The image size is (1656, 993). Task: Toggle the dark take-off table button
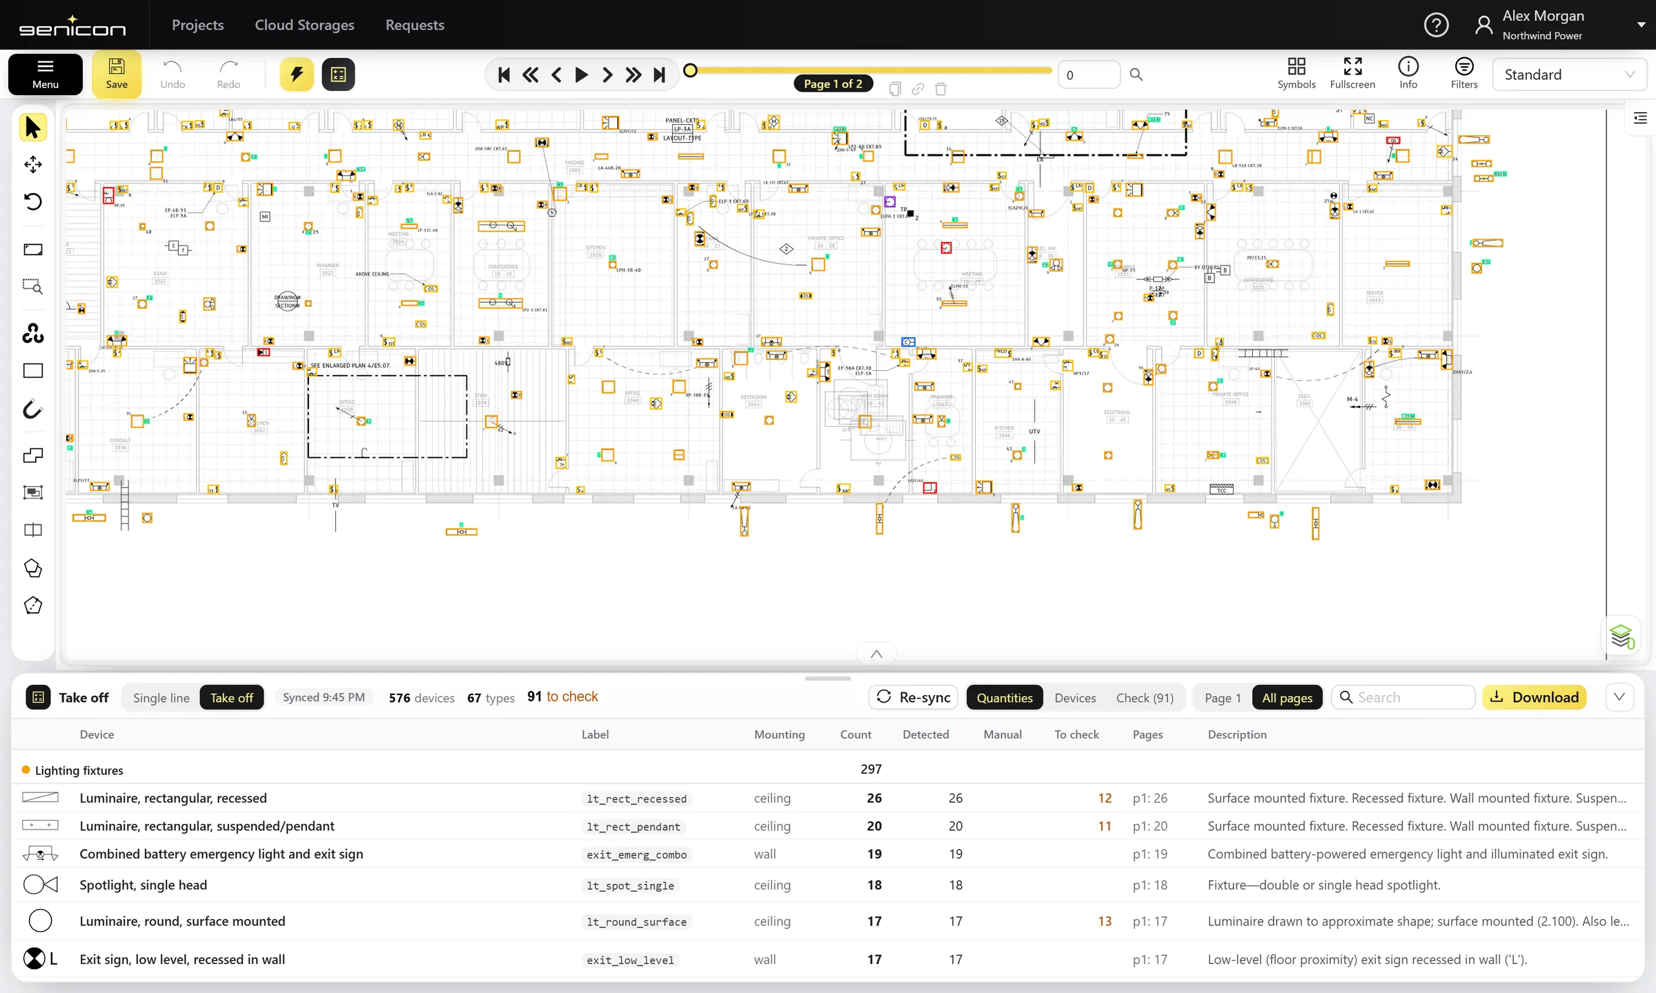point(338,74)
